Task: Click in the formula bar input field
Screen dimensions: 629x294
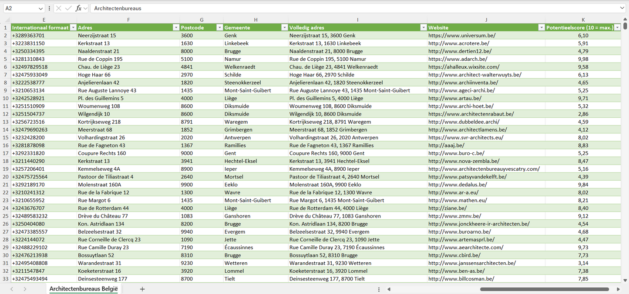Action: [348, 8]
